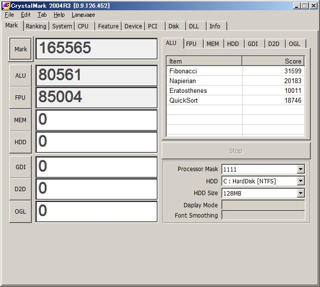Launch the MEM benchmark test

click(21, 120)
